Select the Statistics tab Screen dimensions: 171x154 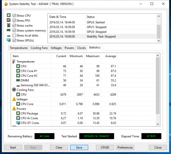[95, 47]
